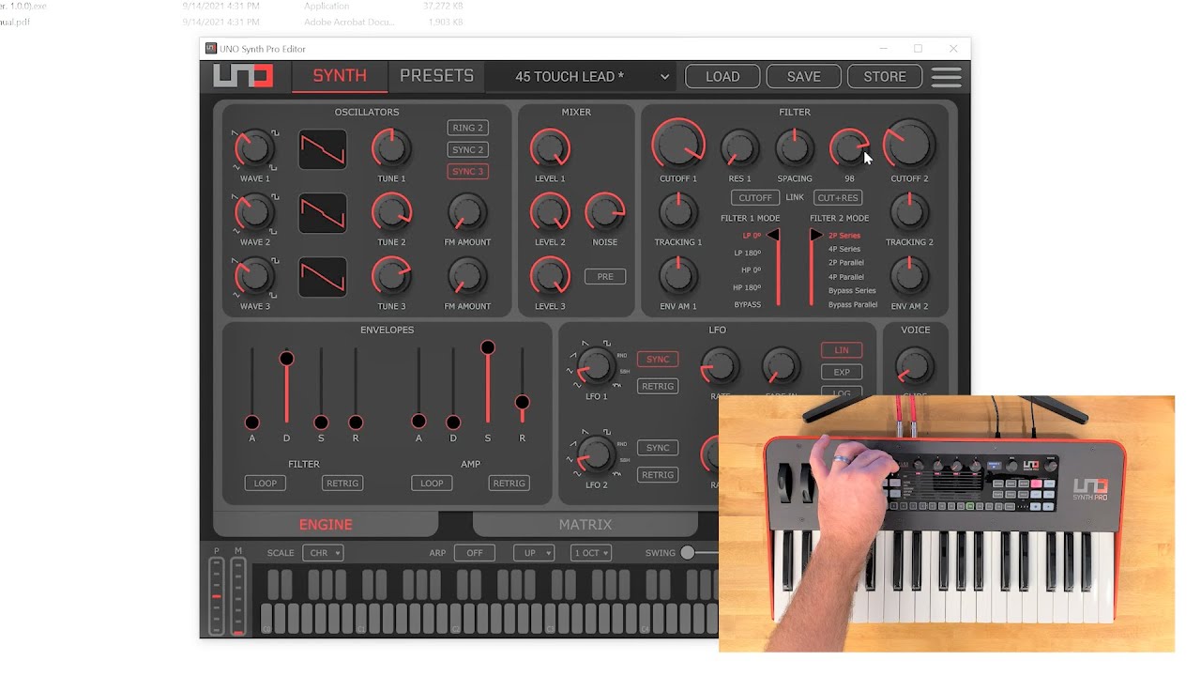The image size is (1201, 676).
Task: Click the waveform display beside WAVE 1
Action: (x=323, y=149)
